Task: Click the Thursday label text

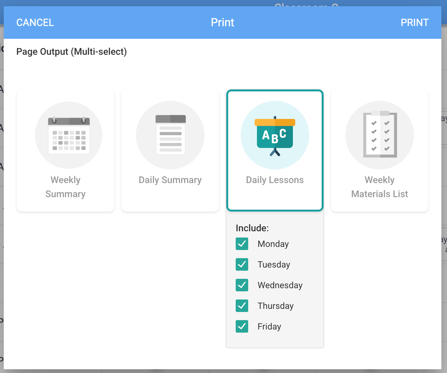Action: pyautogui.click(x=276, y=306)
